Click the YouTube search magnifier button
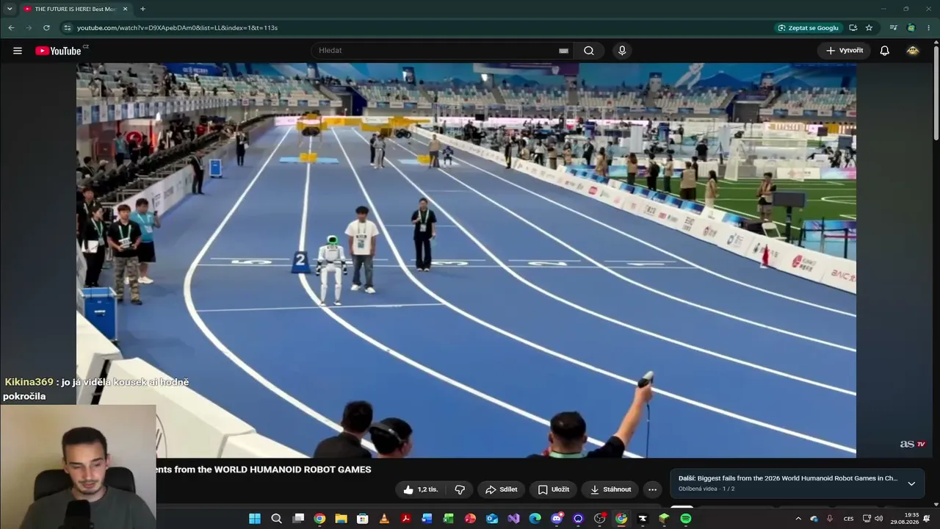Screen dimensions: 940x529 coord(589,51)
